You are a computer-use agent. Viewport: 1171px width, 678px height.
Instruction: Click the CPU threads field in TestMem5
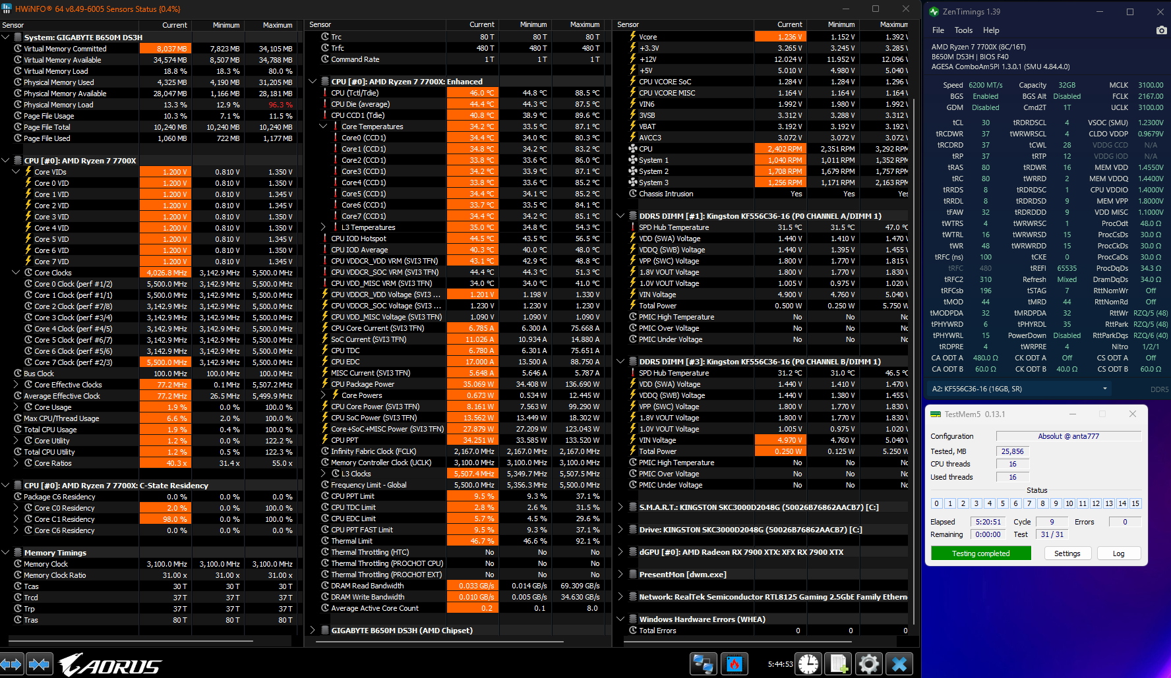pyautogui.click(x=1013, y=464)
